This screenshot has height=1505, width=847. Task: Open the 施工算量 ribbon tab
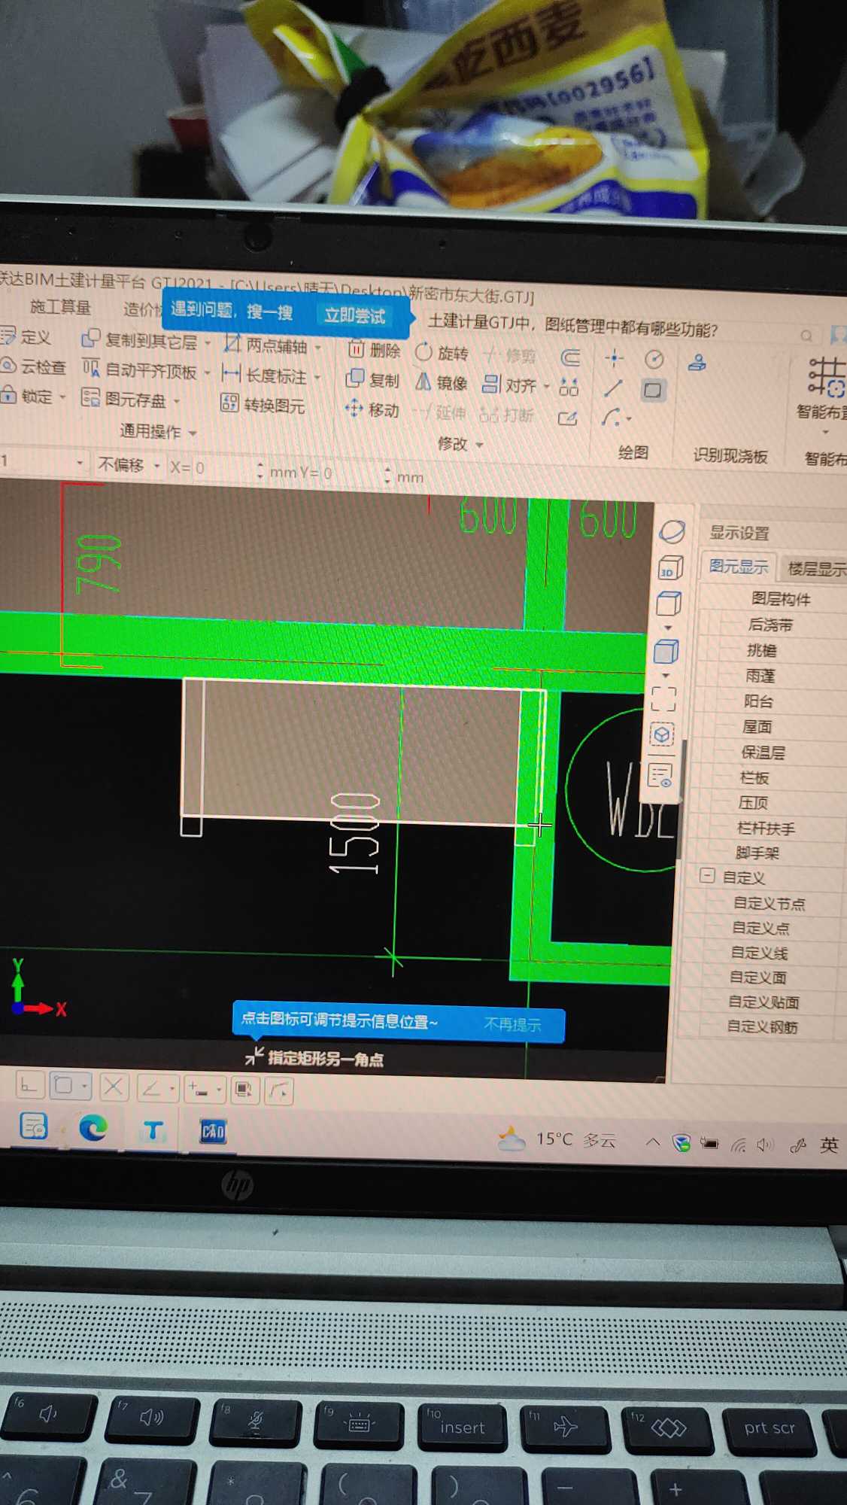tap(60, 307)
